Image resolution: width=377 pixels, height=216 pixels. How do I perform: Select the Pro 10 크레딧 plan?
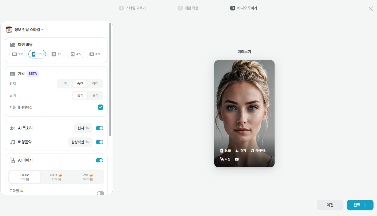click(88, 177)
